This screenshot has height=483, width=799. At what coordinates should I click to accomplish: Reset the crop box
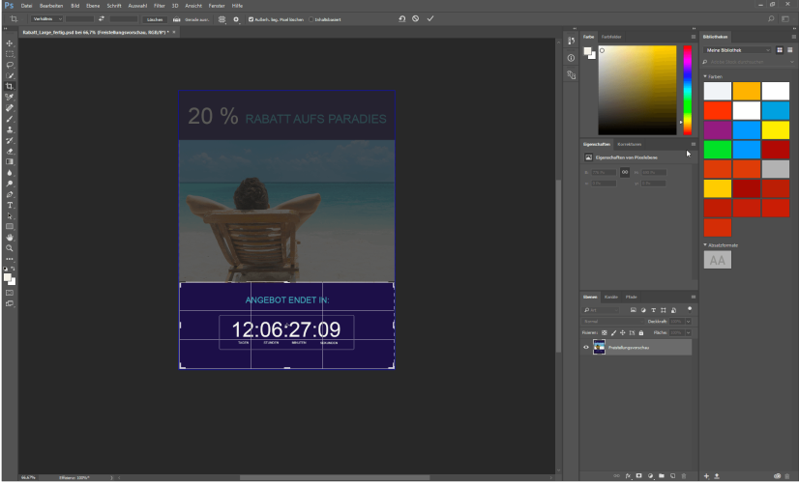click(402, 18)
